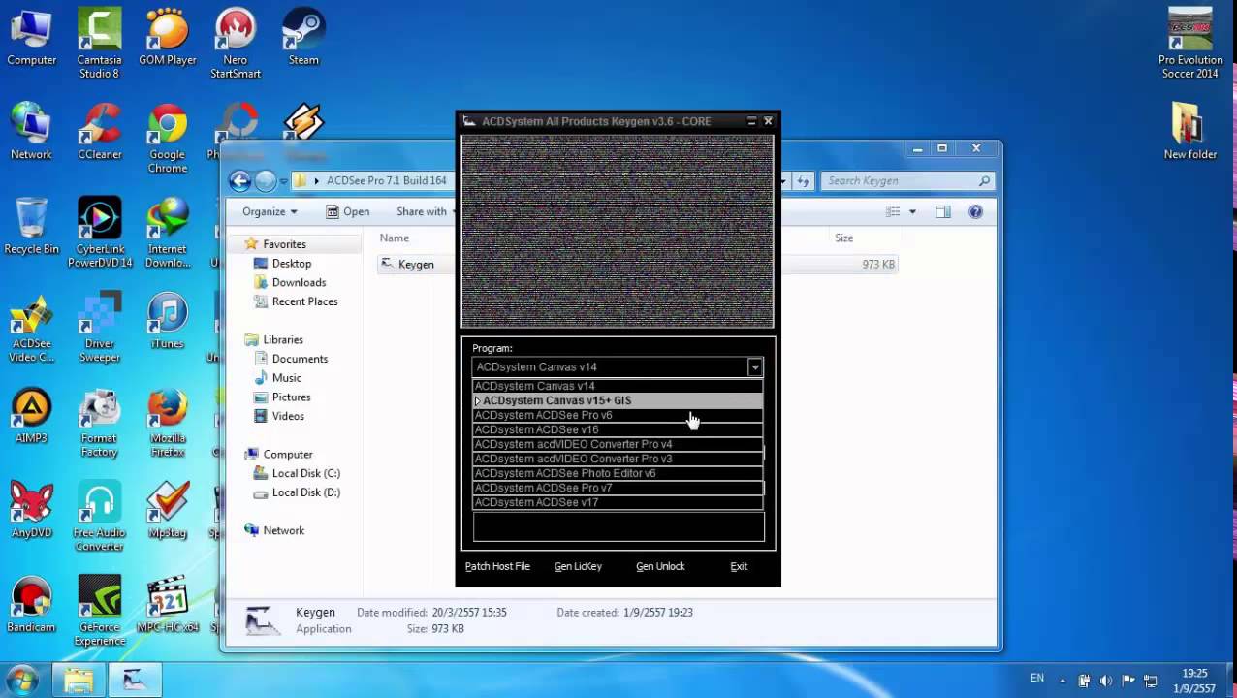Choose ACDsystem ACDSee v17 option
This screenshot has width=1237, height=698.
point(618,502)
